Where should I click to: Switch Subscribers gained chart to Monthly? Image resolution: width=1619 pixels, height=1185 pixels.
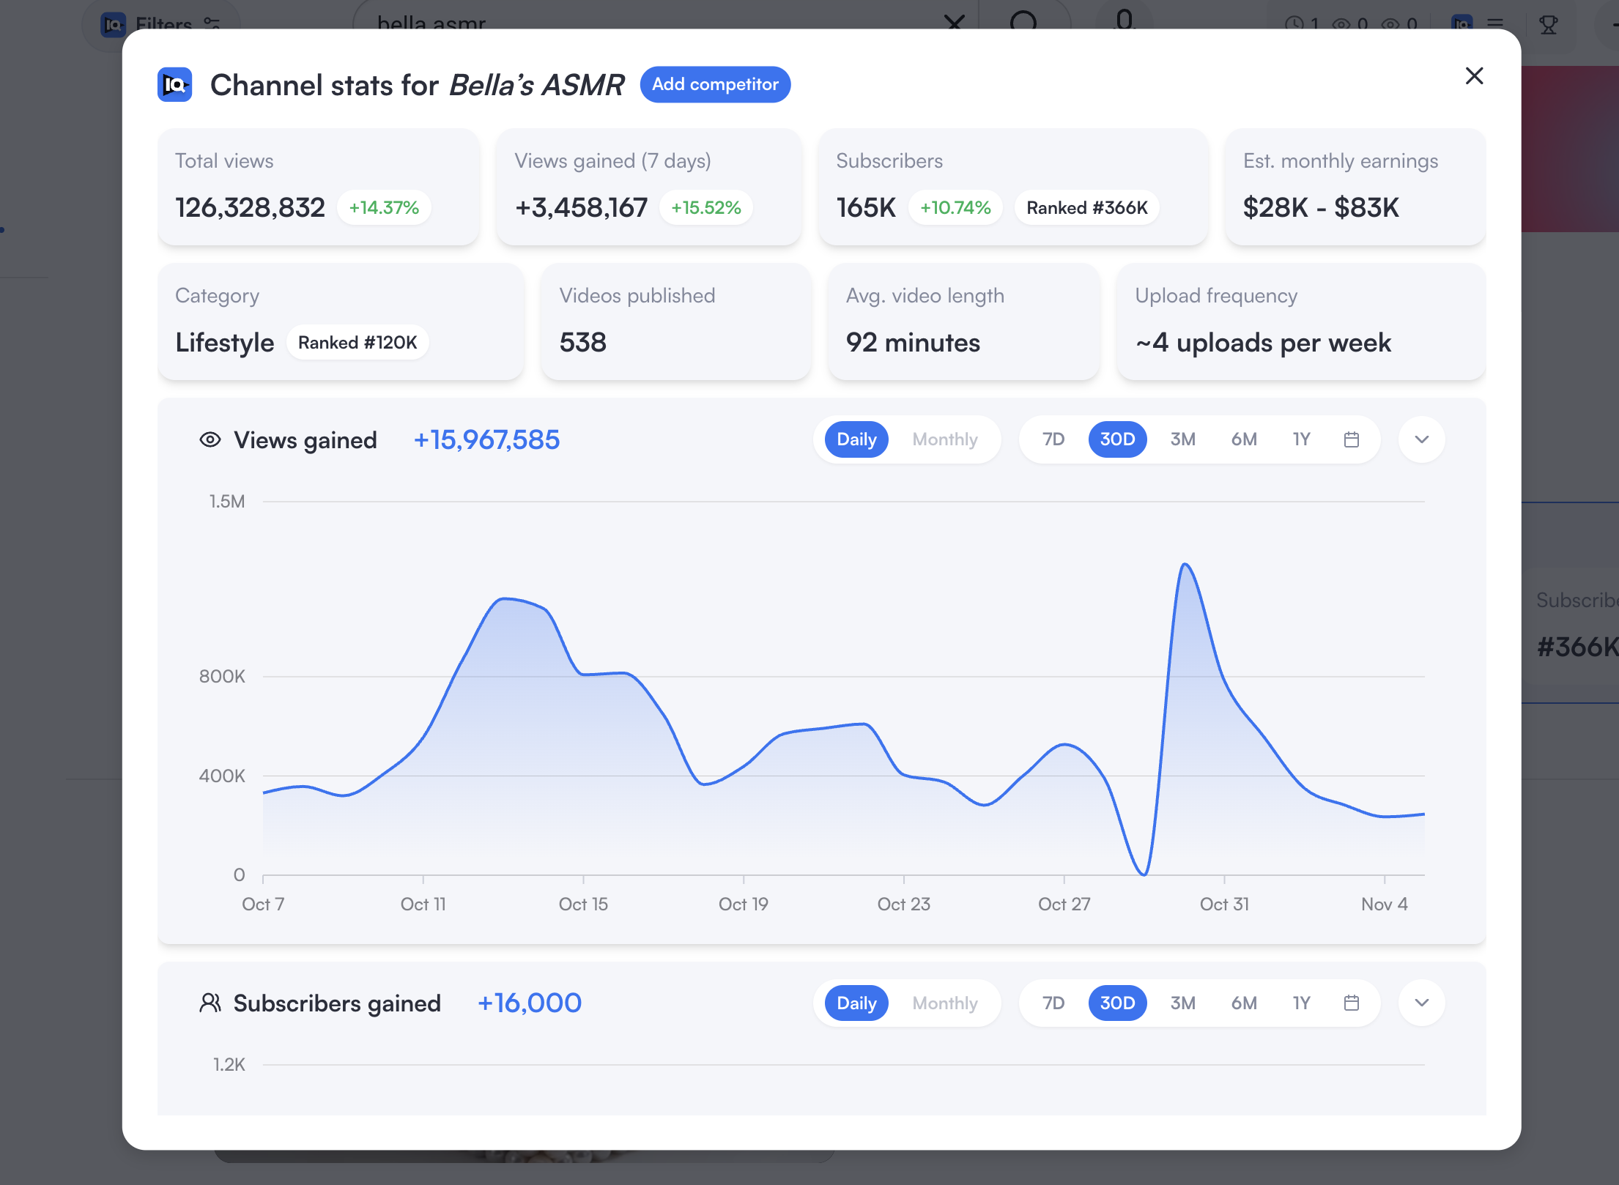pos(944,1003)
